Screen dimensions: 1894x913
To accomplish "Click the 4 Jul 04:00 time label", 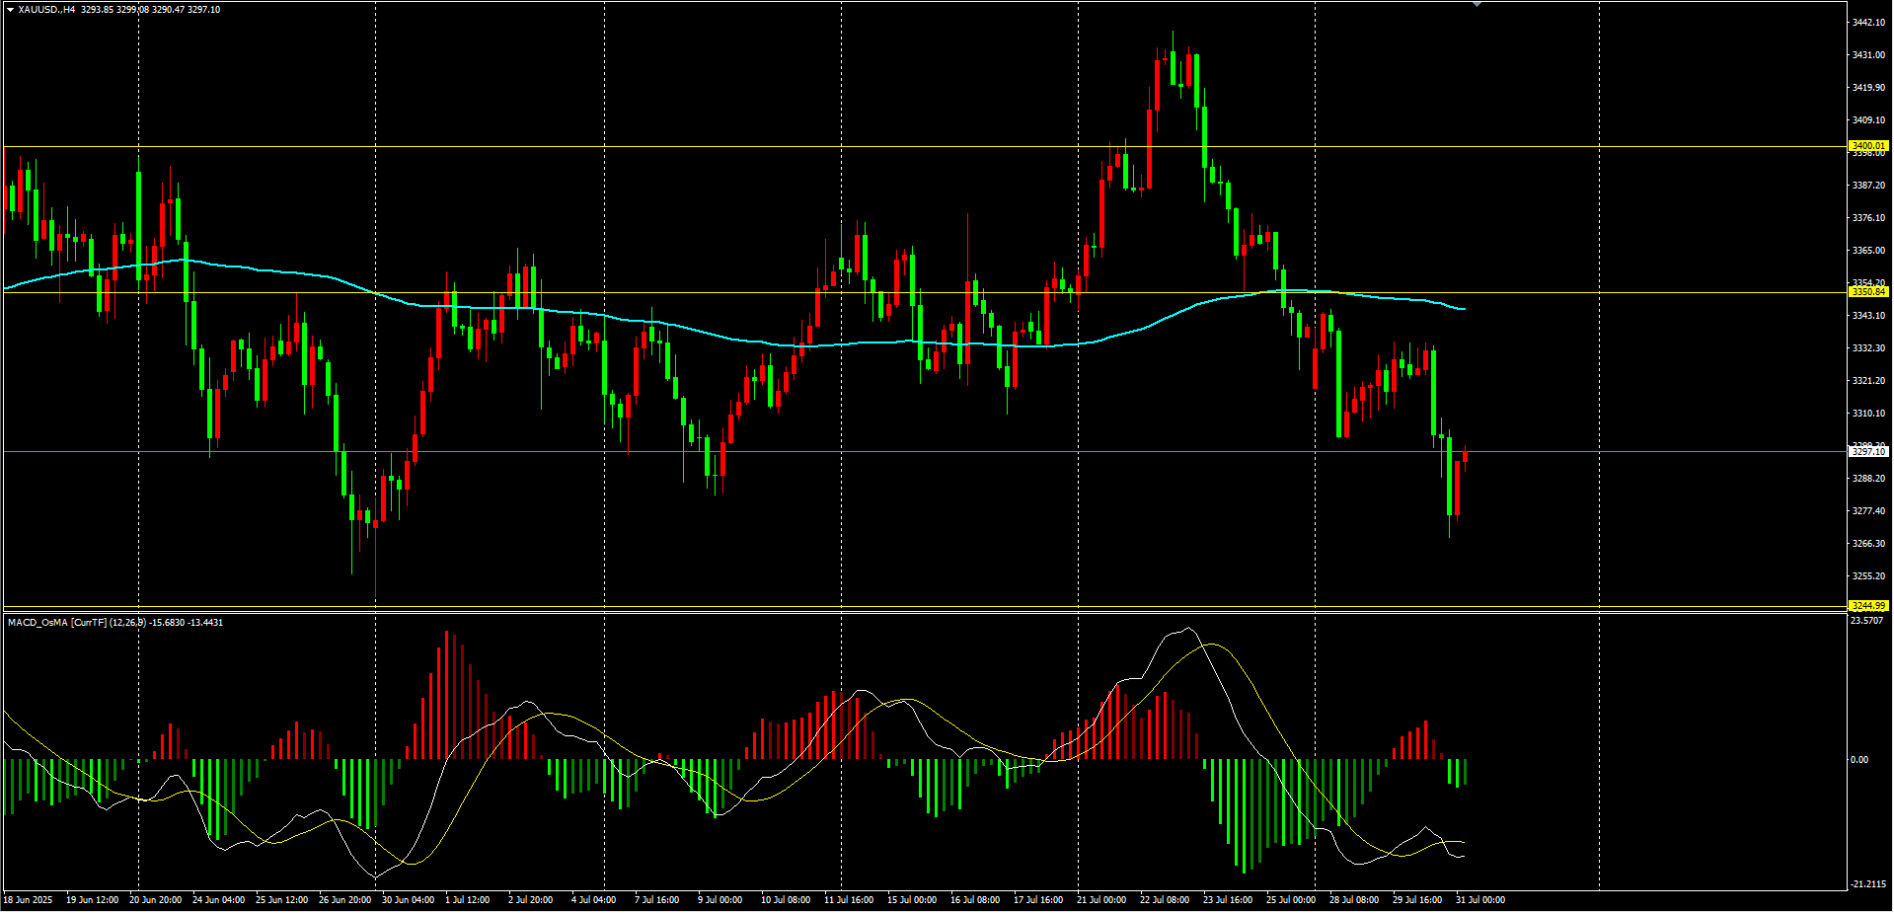I will [593, 900].
